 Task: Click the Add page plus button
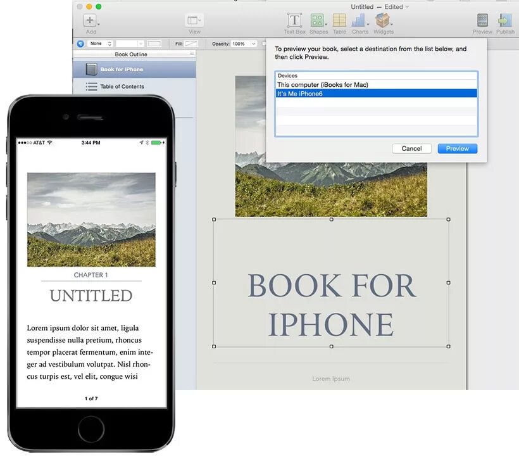[90, 20]
